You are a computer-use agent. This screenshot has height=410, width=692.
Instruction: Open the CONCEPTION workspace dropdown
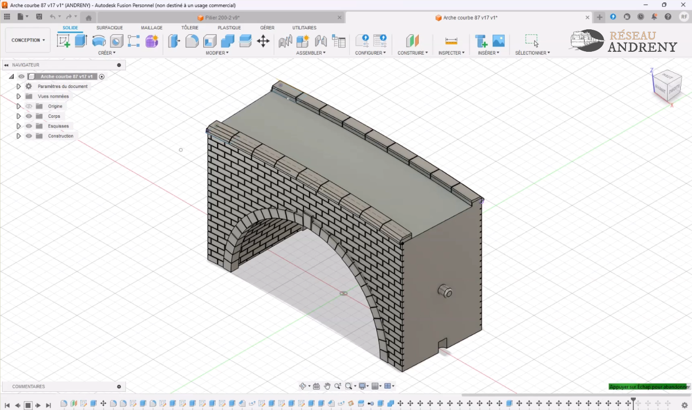click(28, 40)
